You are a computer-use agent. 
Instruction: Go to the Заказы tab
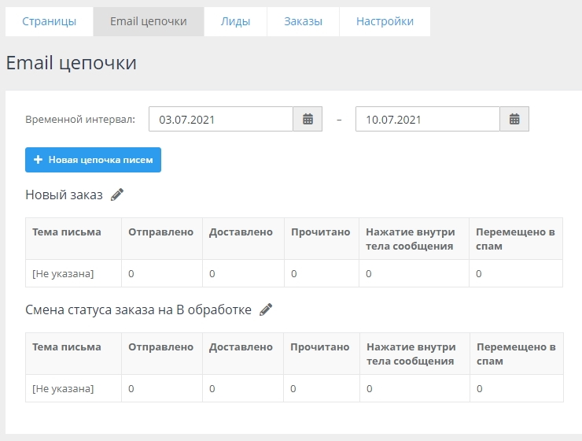303,21
